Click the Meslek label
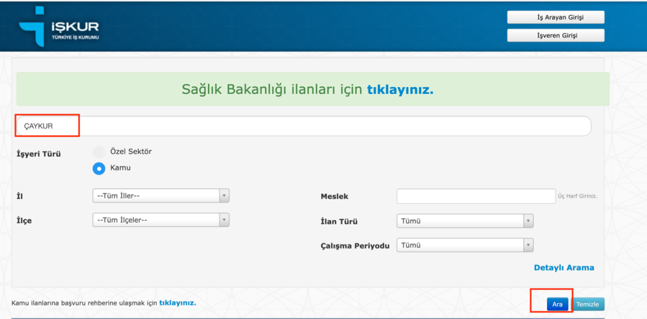Viewport: 647px width, 319px height. coord(334,197)
